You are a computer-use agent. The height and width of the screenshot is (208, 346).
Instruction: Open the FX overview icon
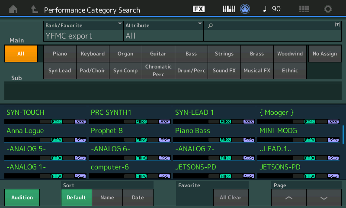[199, 9]
